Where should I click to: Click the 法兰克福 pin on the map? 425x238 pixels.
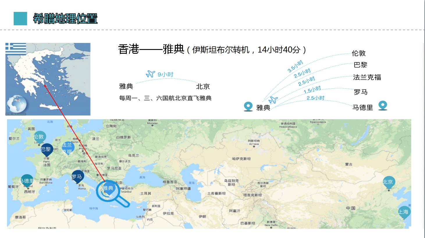67,148
